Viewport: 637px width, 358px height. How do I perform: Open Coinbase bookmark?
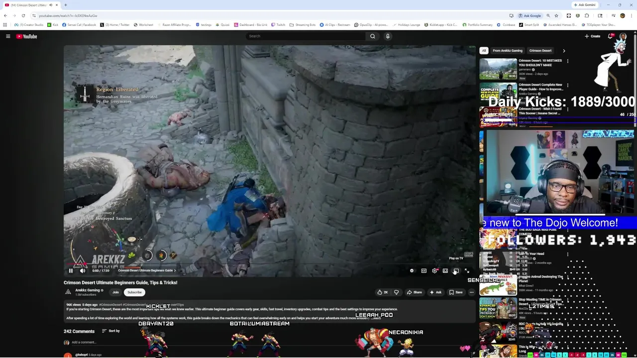point(506,25)
